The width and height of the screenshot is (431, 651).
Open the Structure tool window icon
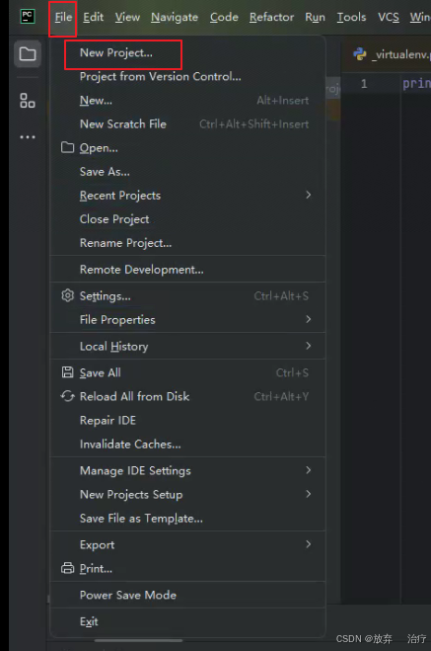click(x=28, y=101)
